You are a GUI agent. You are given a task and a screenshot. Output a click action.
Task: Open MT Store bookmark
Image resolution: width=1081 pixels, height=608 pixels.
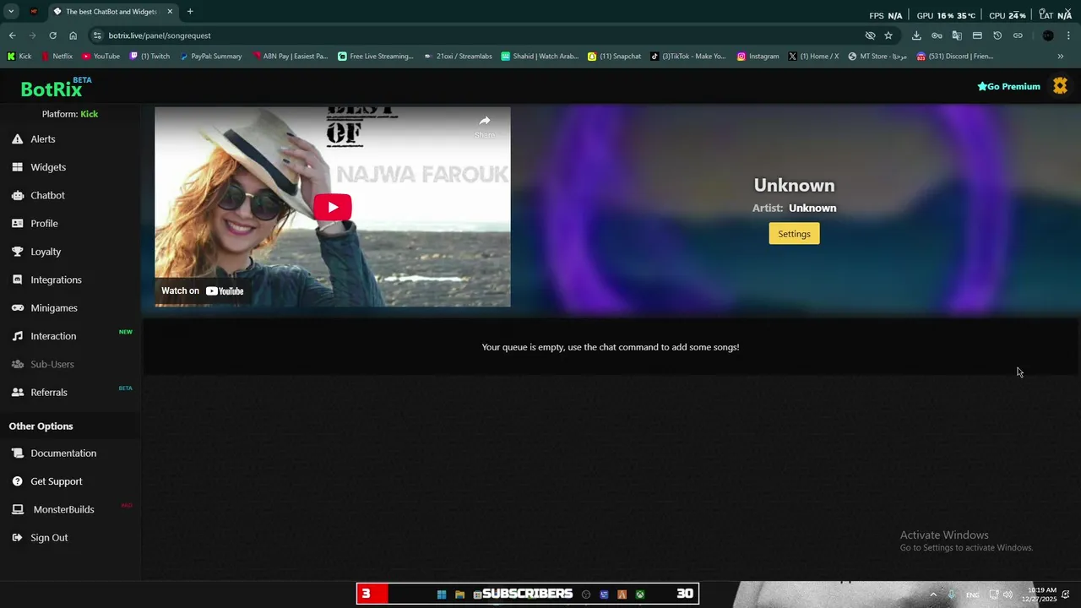[877, 57]
